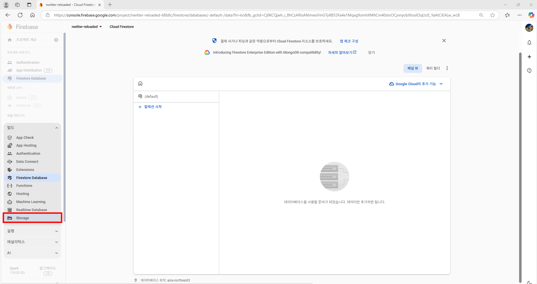
Task: Switch to the 패널 뷰 tab
Action: tap(413, 68)
